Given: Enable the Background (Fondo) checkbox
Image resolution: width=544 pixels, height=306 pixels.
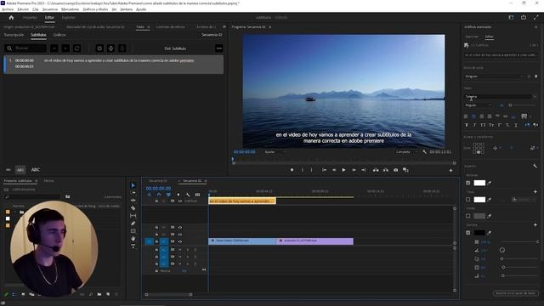Looking at the screenshot, I should click(468, 216).
